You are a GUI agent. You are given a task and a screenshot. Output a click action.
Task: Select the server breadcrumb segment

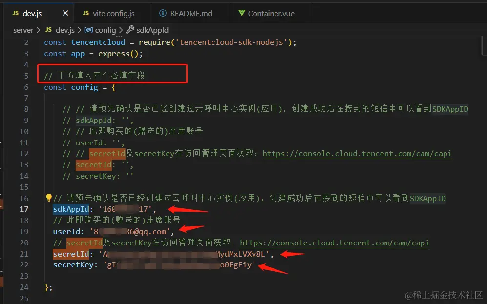[23, 30]
